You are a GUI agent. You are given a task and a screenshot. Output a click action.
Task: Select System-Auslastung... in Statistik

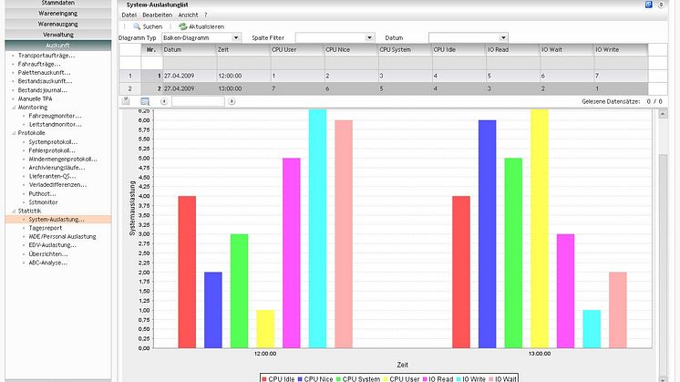(57, 220)
